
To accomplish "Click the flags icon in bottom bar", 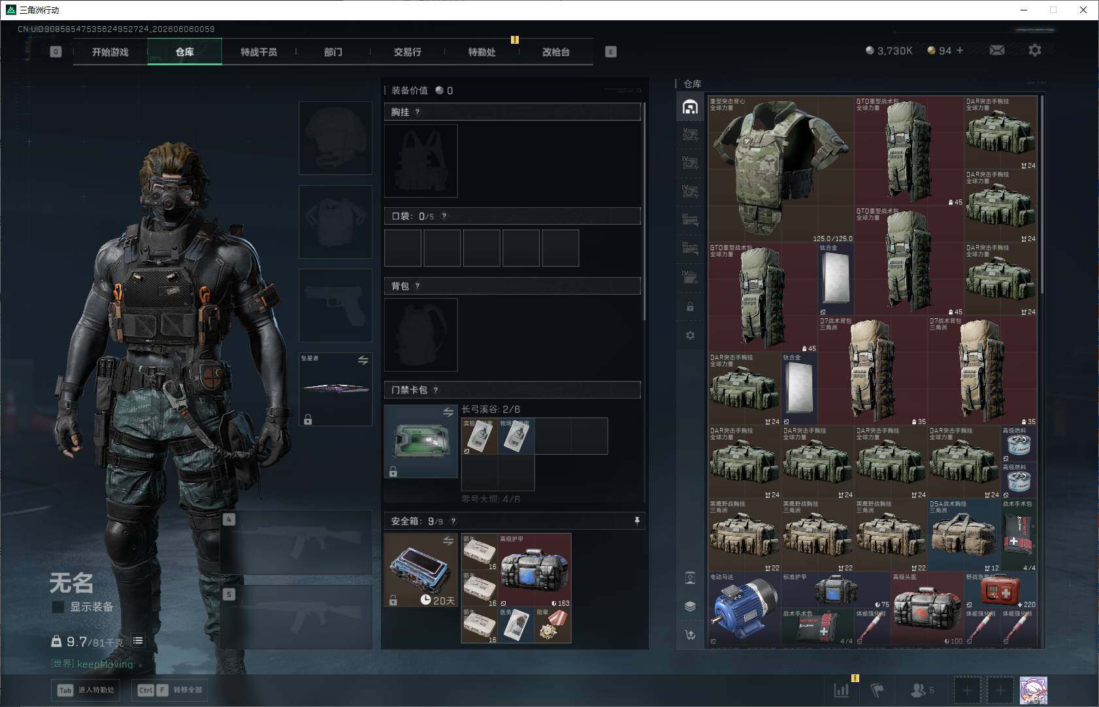I will tap(878, 689).
